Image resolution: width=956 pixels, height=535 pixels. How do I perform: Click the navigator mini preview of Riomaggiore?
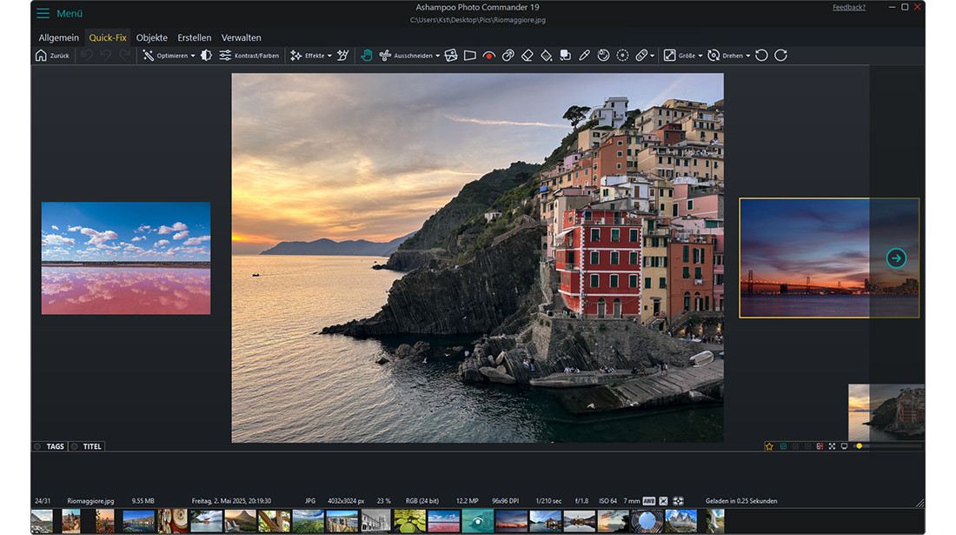(x=886, y=411)
